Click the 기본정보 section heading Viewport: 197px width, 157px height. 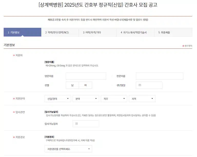[9, 45]
